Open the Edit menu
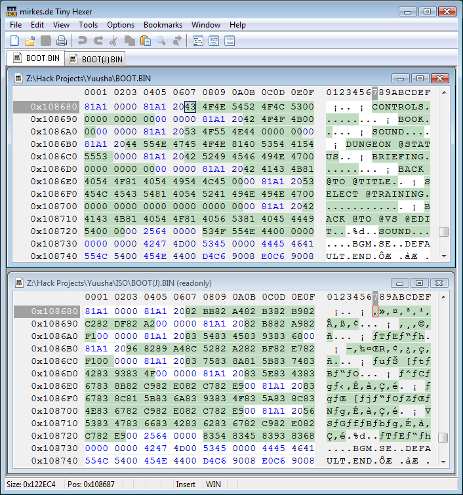This screenshot has width=463, height=495. [37, 25]
